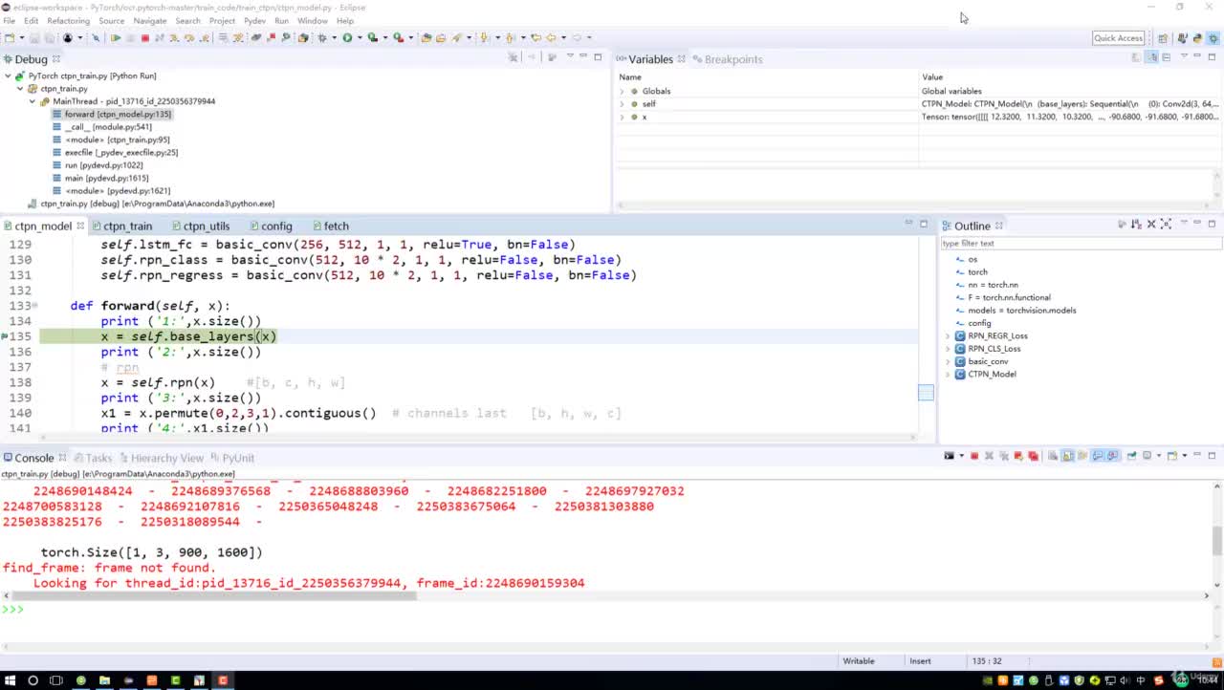Click Windows Start button on taskbar
1224x690 pixels.
click(x=10, y=680)
